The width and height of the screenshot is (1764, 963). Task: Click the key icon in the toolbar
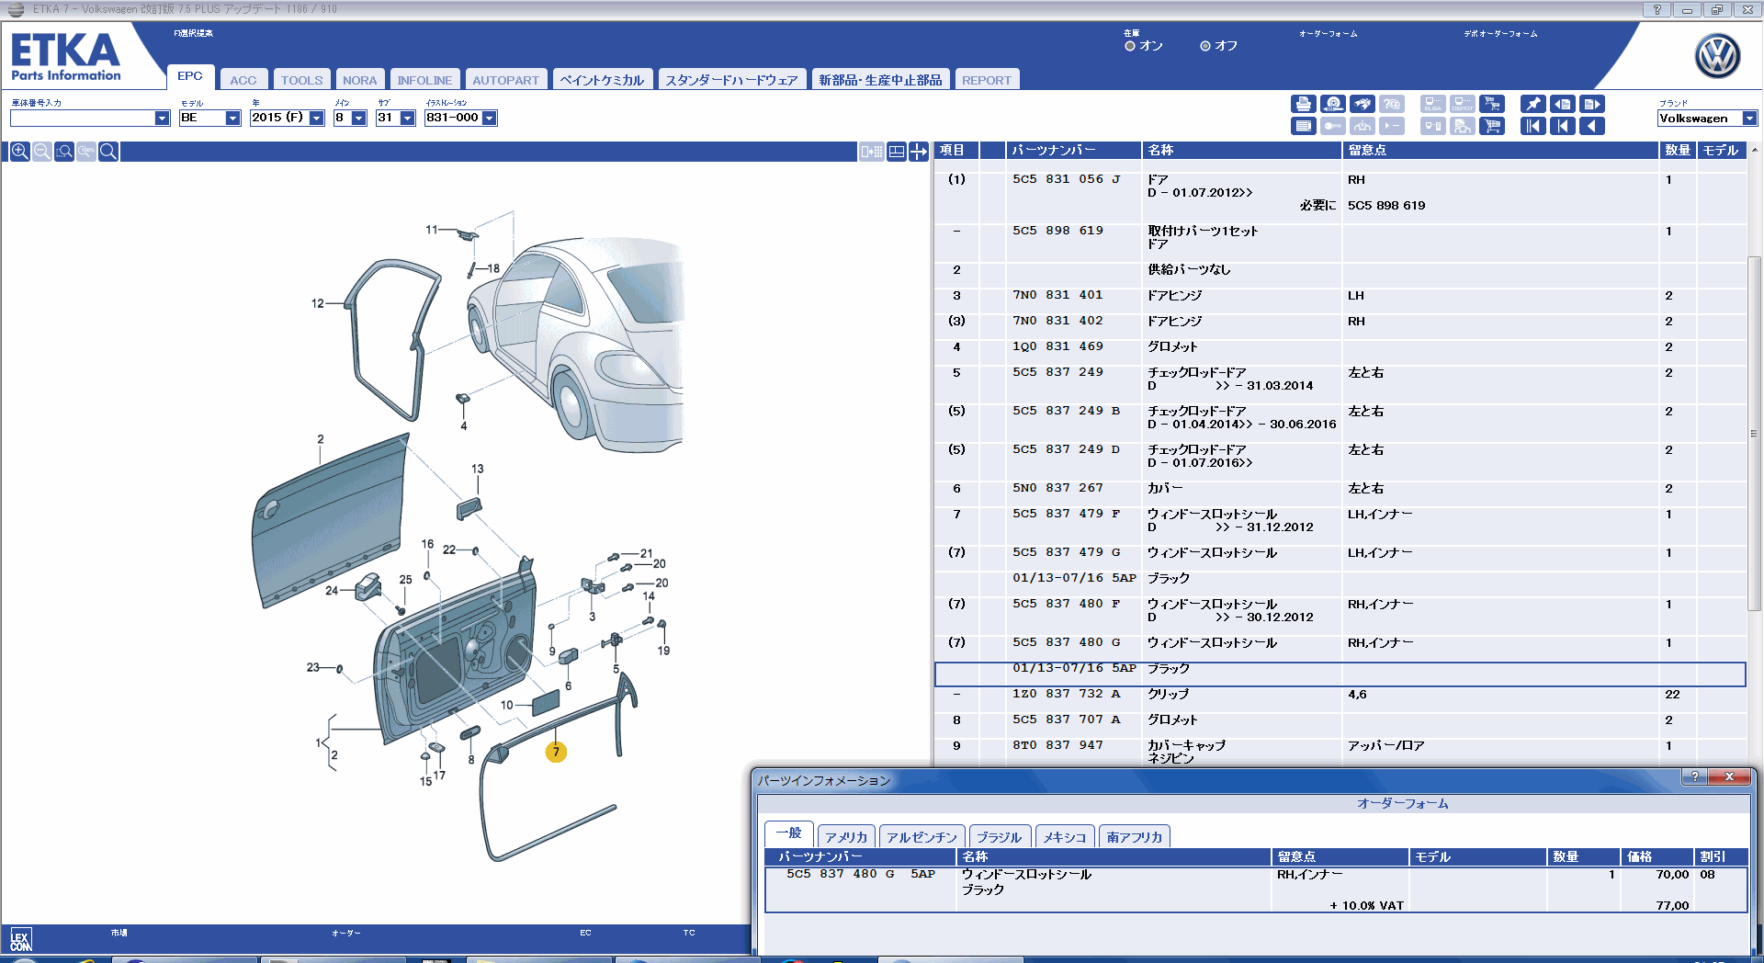pos(1332,126)
